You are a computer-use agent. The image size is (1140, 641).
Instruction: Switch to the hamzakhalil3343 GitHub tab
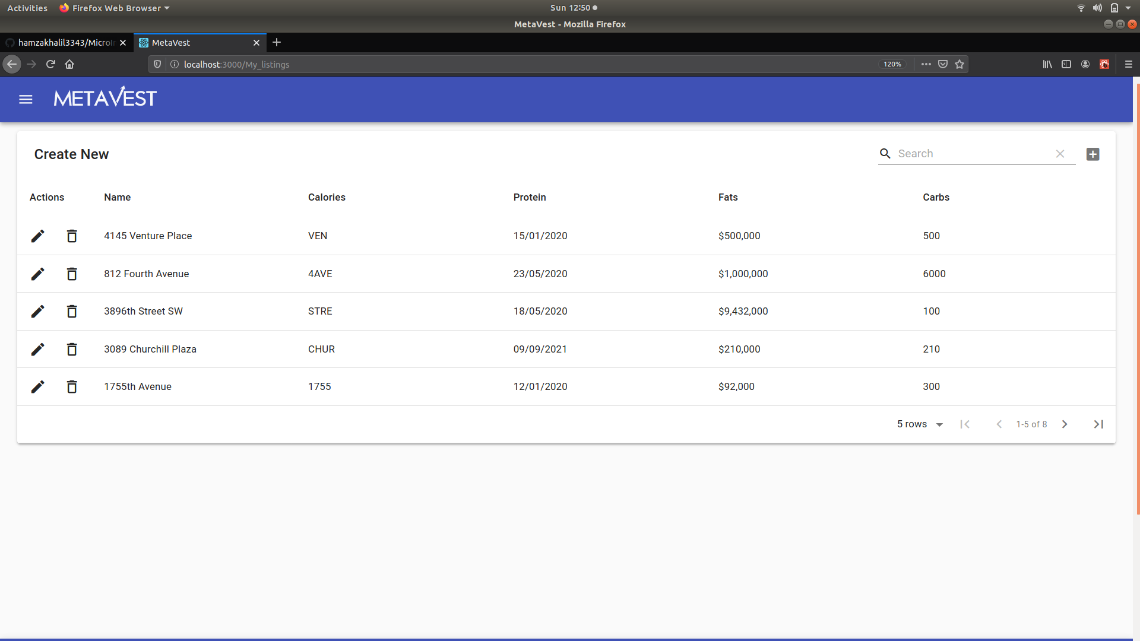[65, 43]
